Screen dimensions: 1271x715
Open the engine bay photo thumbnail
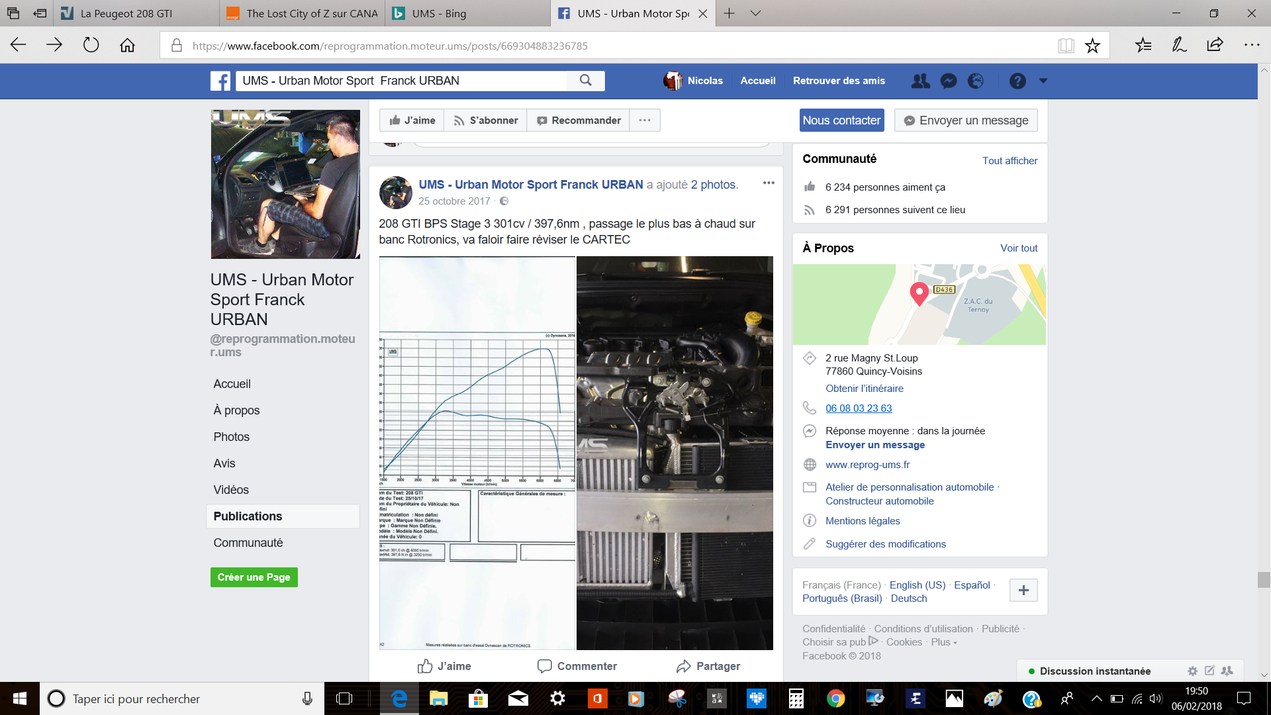tap(675, 453)
